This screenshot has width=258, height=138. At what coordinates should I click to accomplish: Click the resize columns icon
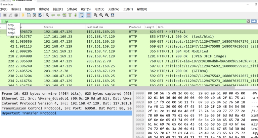[x=113, y=15]
